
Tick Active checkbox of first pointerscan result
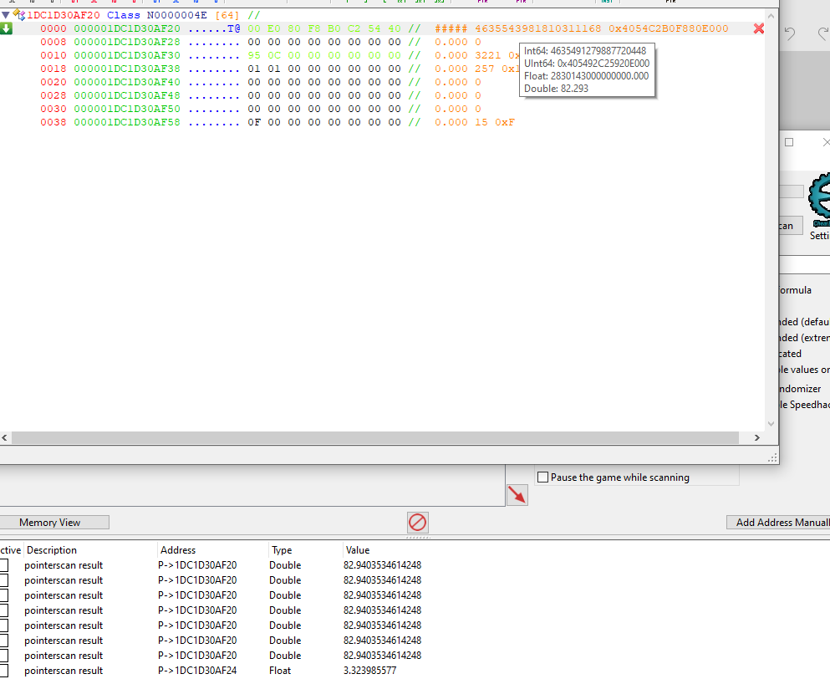[x=4, y=565]
